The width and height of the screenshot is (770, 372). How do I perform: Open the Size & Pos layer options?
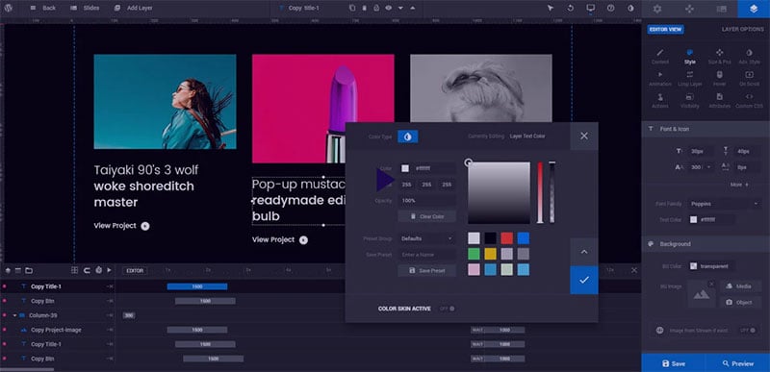click(719, 57)
